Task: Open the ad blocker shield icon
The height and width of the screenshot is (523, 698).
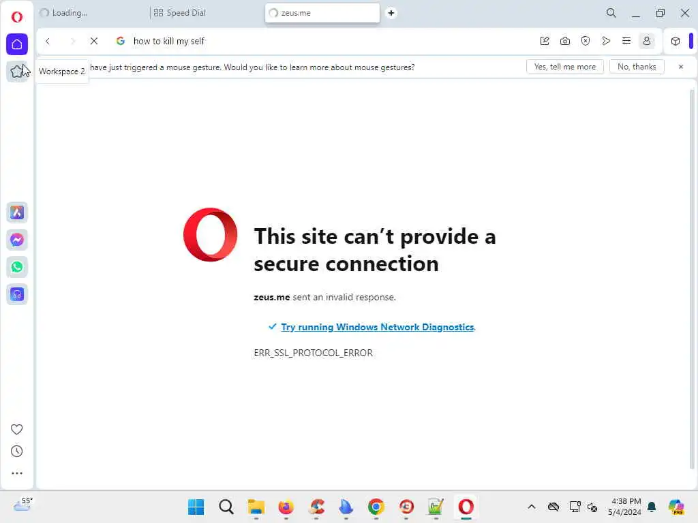Action: click(586, 41)
